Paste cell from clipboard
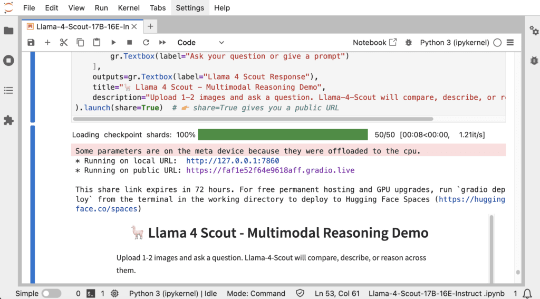540x299 pixels. [x=97, y=42]
